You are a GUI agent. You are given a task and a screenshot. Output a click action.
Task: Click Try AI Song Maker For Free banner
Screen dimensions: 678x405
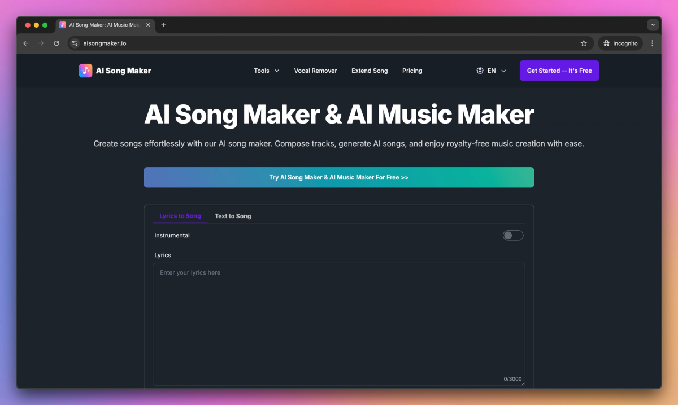point(339,177)
